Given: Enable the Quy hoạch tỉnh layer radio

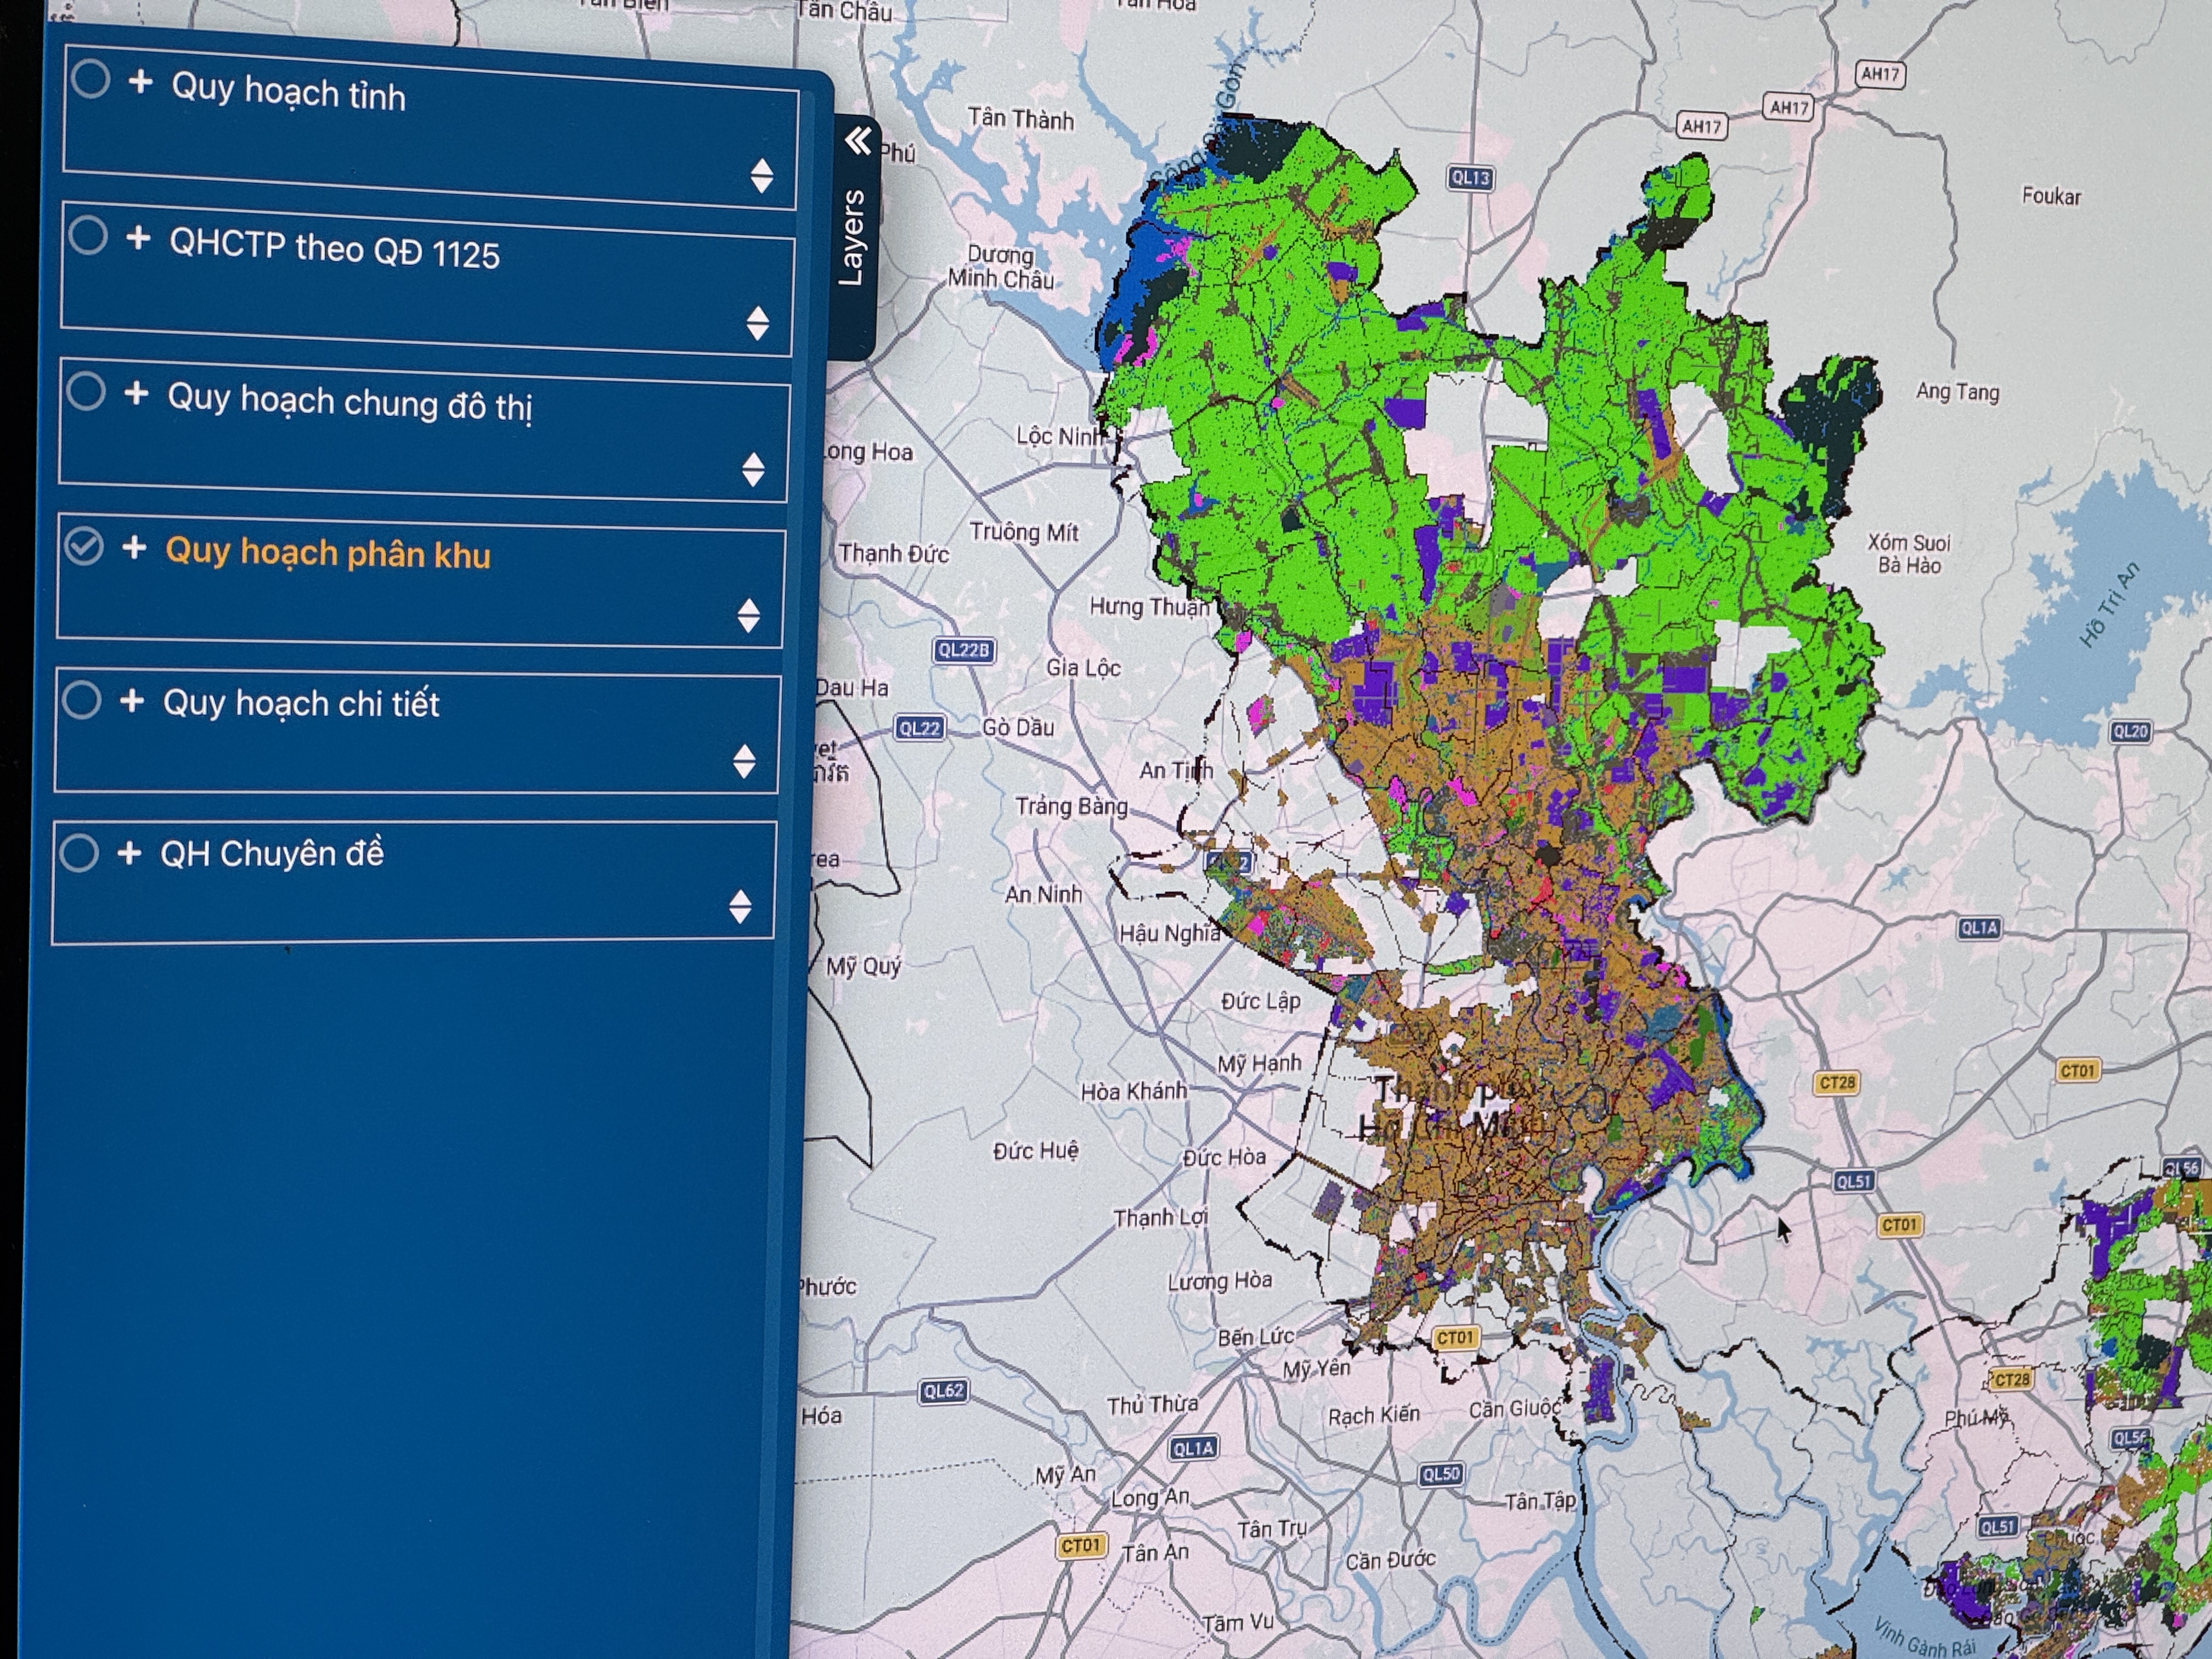Looking at the screenshot, I should (x=91, y=79).
